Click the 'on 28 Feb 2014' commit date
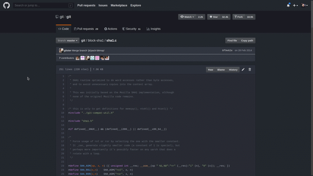The image size is (313, 176). tap(243, 50)
